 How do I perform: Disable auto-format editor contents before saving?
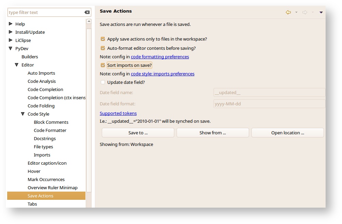tap(103, 48)
